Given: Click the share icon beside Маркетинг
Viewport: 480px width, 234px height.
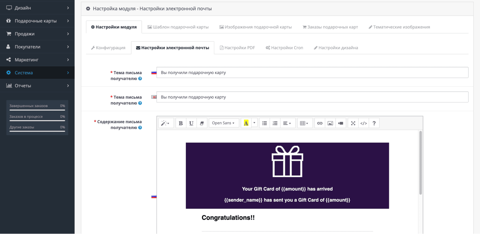Looking at the screenshot, I should point(9,60).
